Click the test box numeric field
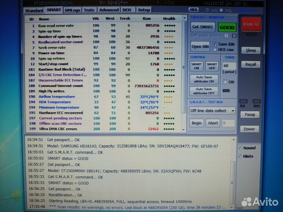 [228, 123]
